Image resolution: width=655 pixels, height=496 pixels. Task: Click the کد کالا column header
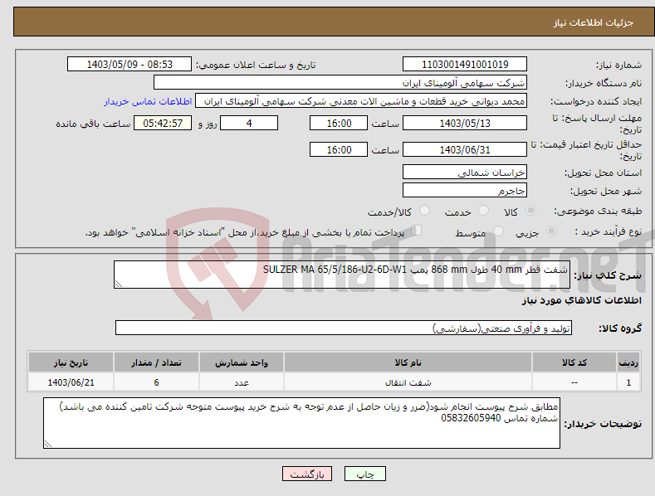point(574,362)
